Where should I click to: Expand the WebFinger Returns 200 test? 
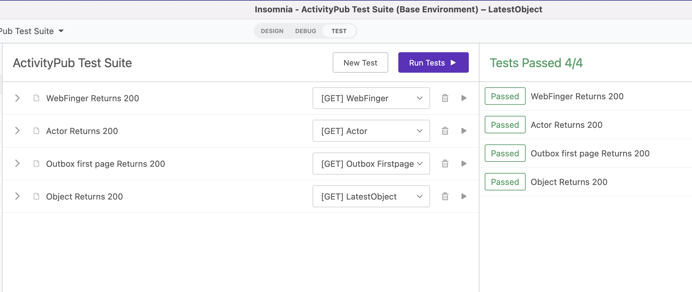[17, 98]
